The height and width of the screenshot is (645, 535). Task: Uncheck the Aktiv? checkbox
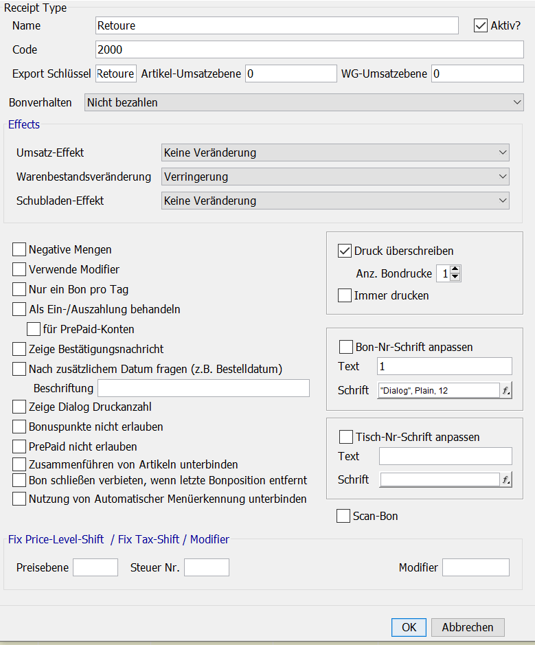481,25
